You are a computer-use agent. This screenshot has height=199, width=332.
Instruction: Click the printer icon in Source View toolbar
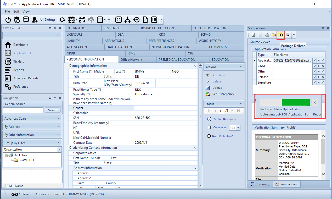[x=267, y=35]
